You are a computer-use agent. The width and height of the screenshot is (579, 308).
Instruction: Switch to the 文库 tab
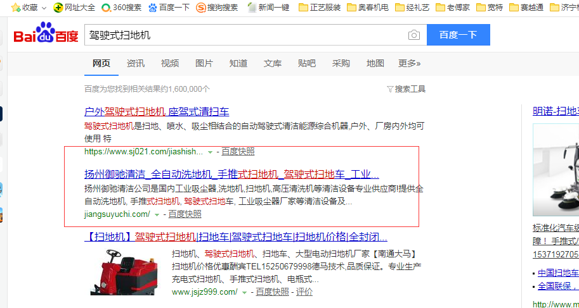(x=273, y=63)
